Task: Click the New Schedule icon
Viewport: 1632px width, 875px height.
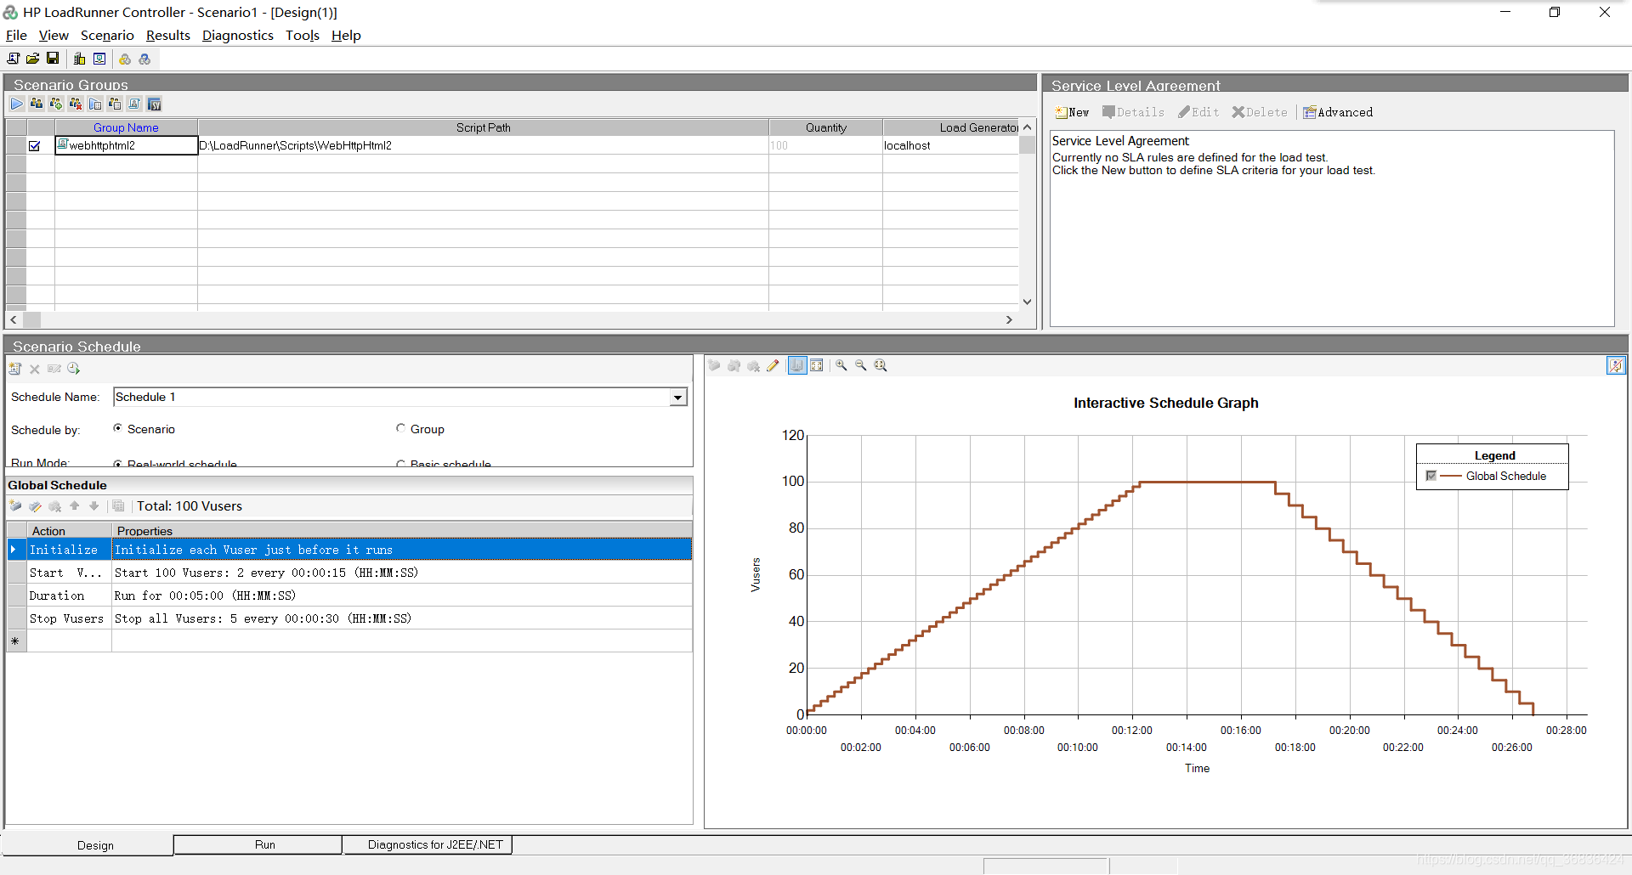Action: pos(15,369)
